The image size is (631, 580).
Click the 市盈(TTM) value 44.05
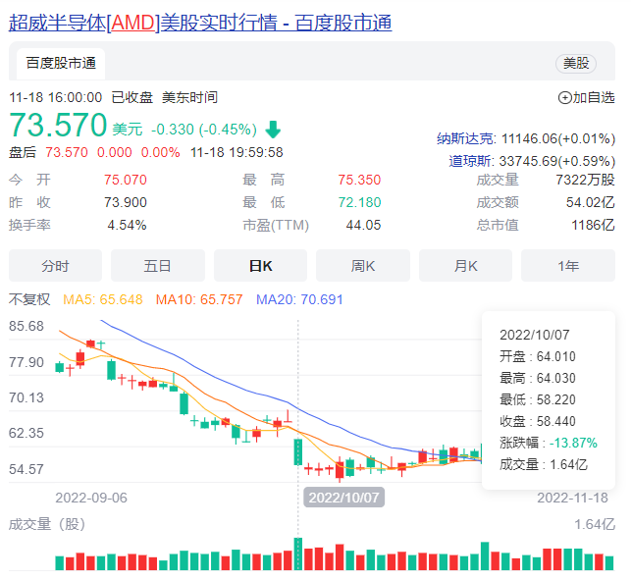click(x=363, y=225)
